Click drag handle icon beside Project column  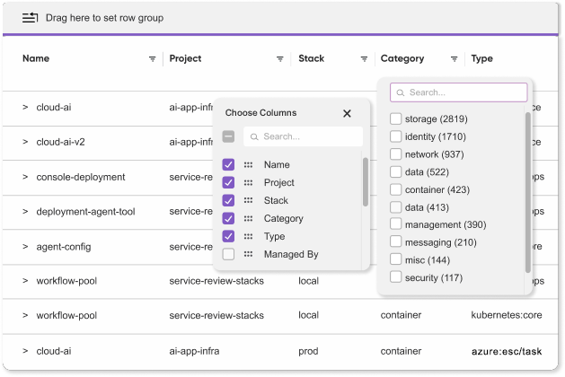pyautogui.click(x=248, y=182)
